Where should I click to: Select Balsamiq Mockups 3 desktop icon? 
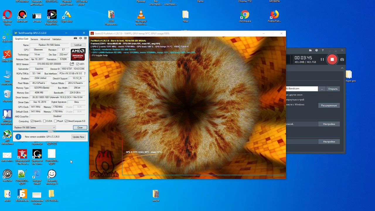click(52, 177)
